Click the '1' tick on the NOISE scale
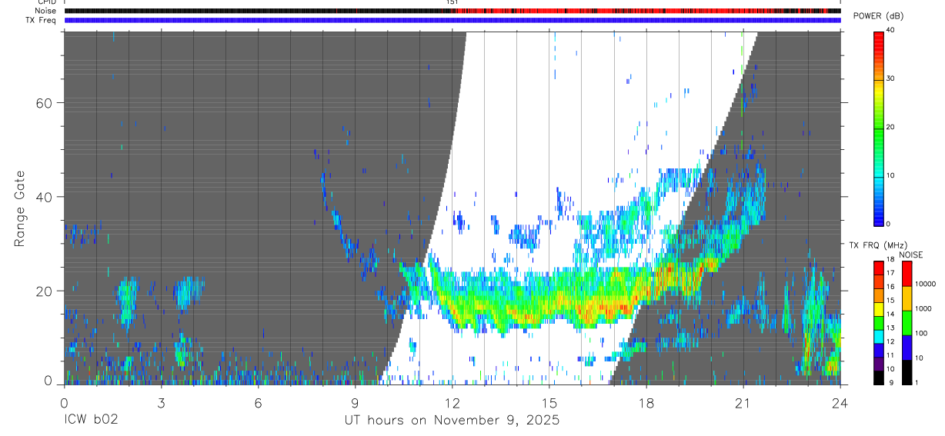The image size is (945, 436). tap(918, 382)
